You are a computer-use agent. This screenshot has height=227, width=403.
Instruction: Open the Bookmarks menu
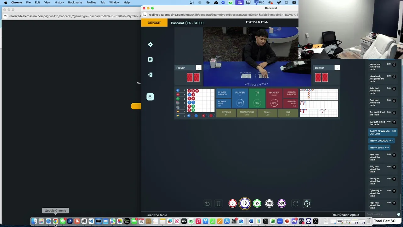[x=75, y=3]
